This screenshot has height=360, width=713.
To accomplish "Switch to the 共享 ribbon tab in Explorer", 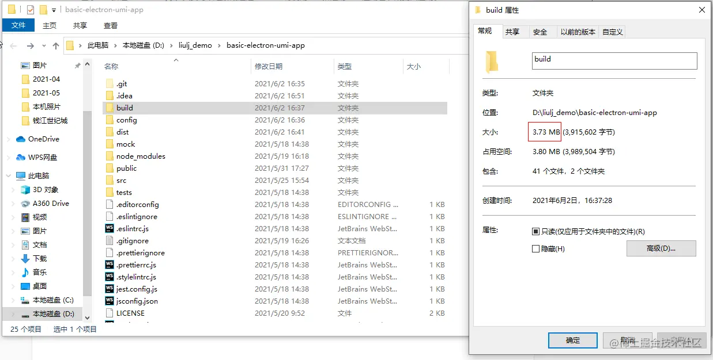I will click(80, 25).
